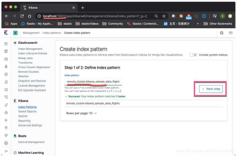Open the elasticVideos bookmarks folder
236x158 pixels.
(x=87, y=24)
